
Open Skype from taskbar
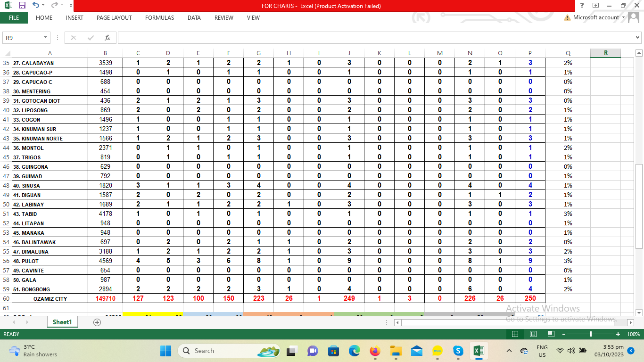click(458, 351)
